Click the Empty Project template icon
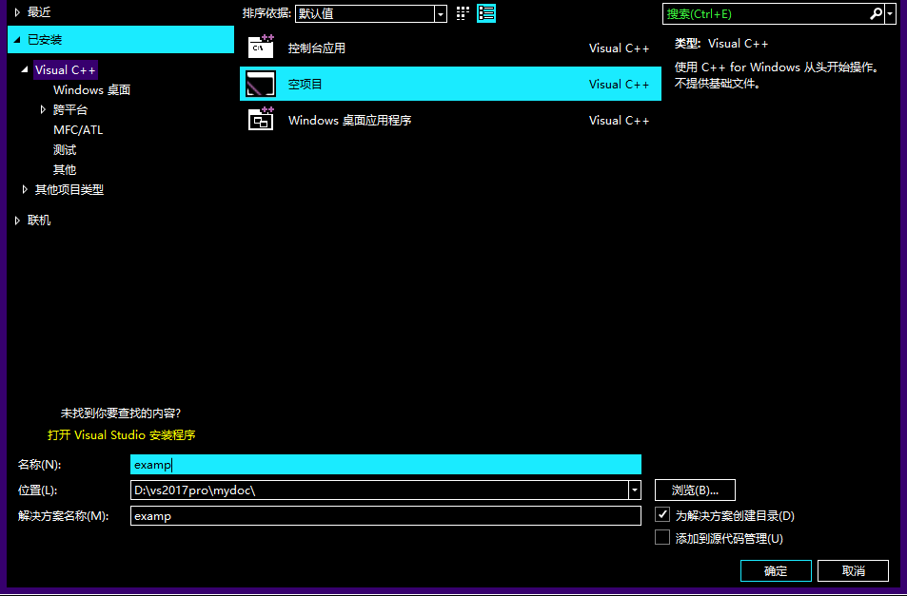Screen dimensions: 907x596 tap(261, 84)
